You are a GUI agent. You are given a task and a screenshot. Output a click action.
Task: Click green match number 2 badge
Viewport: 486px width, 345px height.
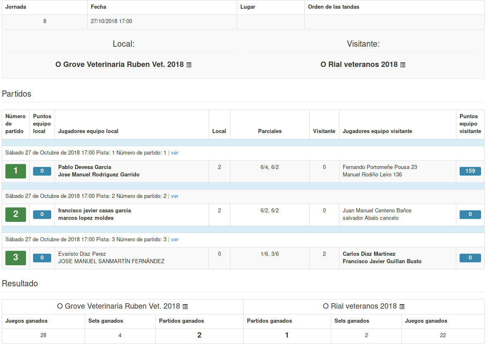coord(16,214)
